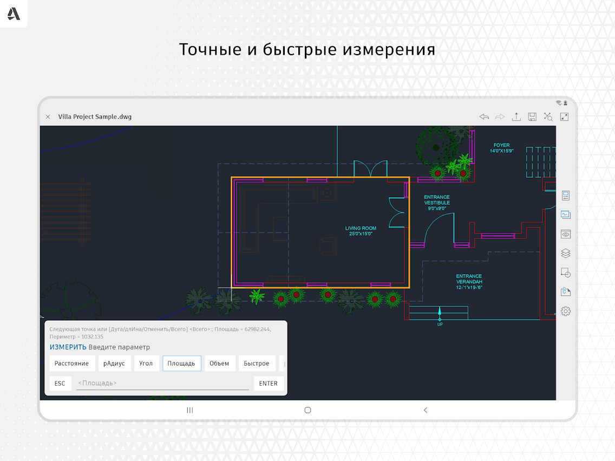The width and height of the screenshot is (615, 461).
Task: Cancel the command with ESC button
Action: (x=60, y=384)
